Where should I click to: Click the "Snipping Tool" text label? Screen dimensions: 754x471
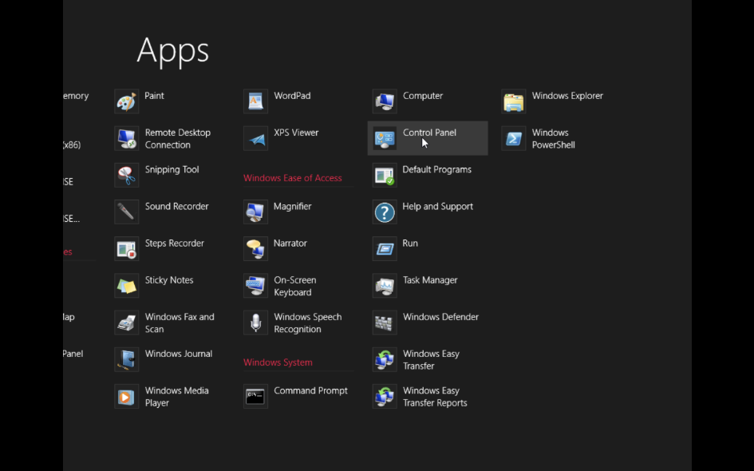click(x=172, y=169)
